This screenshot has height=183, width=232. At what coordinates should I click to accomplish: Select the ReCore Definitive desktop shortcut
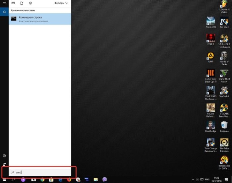click(211, 111)
